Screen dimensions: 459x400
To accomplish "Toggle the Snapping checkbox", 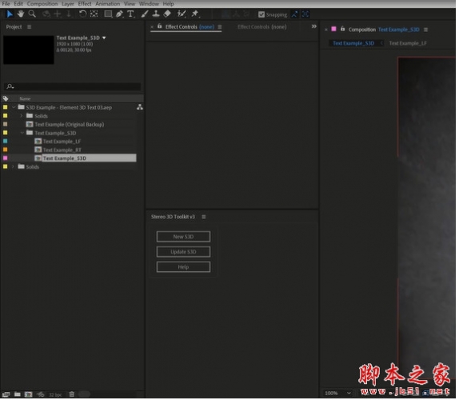I will [x=261, y=14].
